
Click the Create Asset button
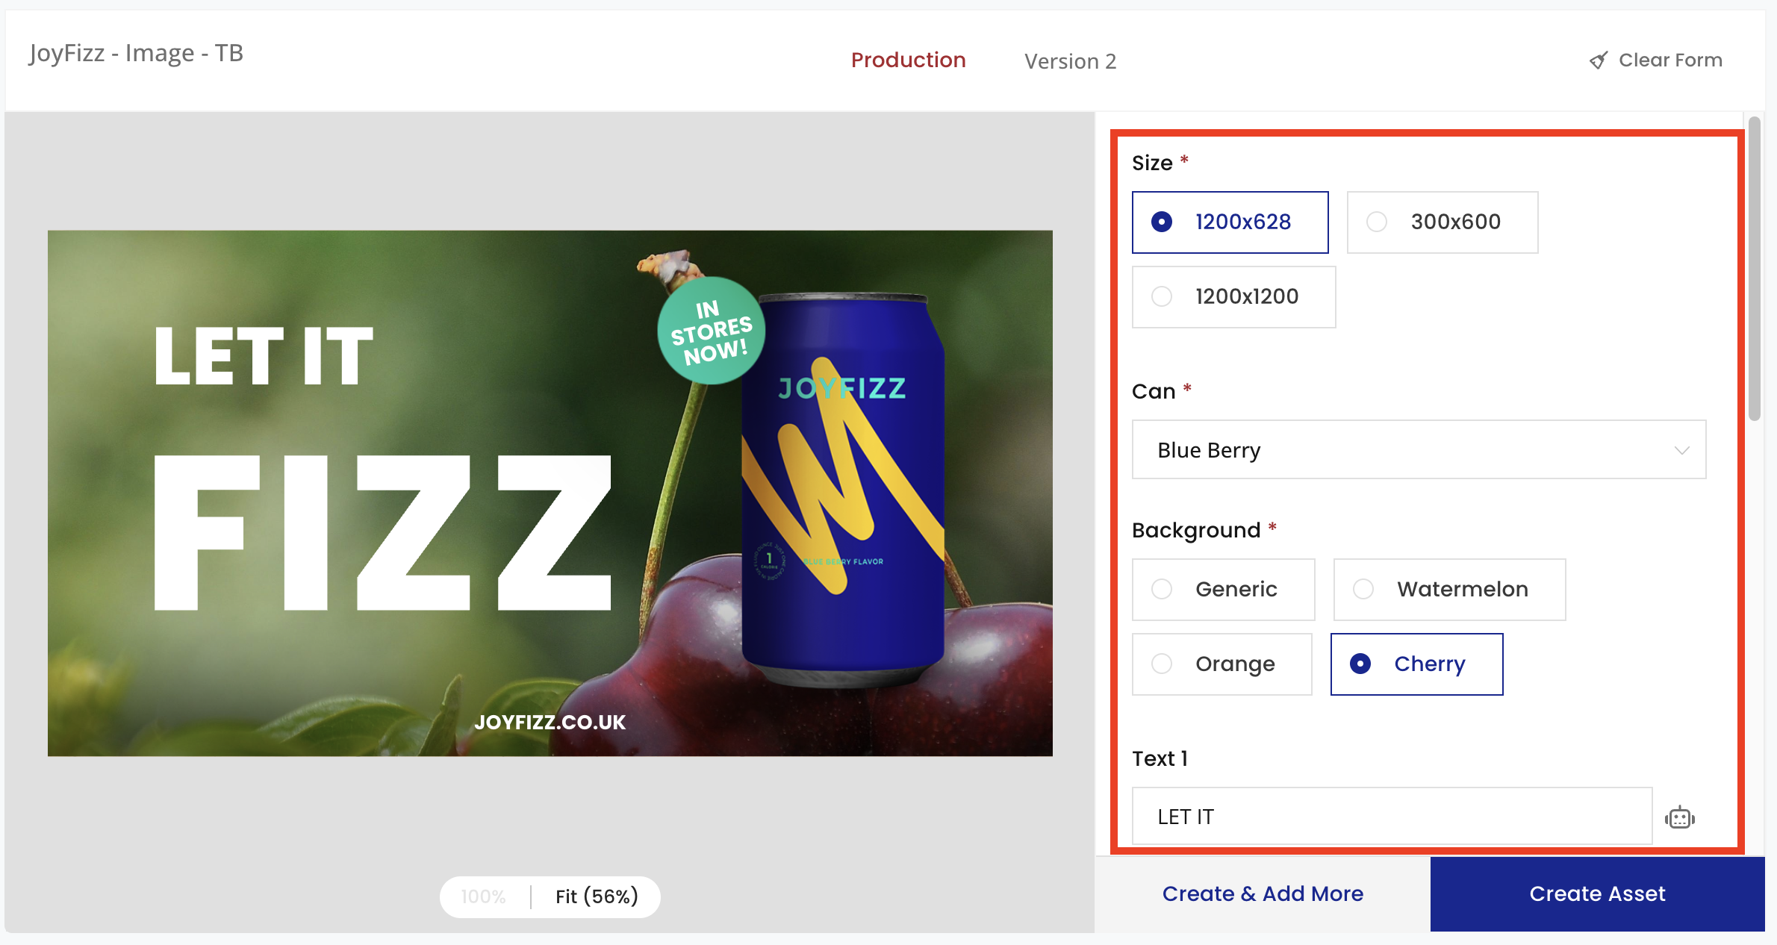click(1597, 893)
